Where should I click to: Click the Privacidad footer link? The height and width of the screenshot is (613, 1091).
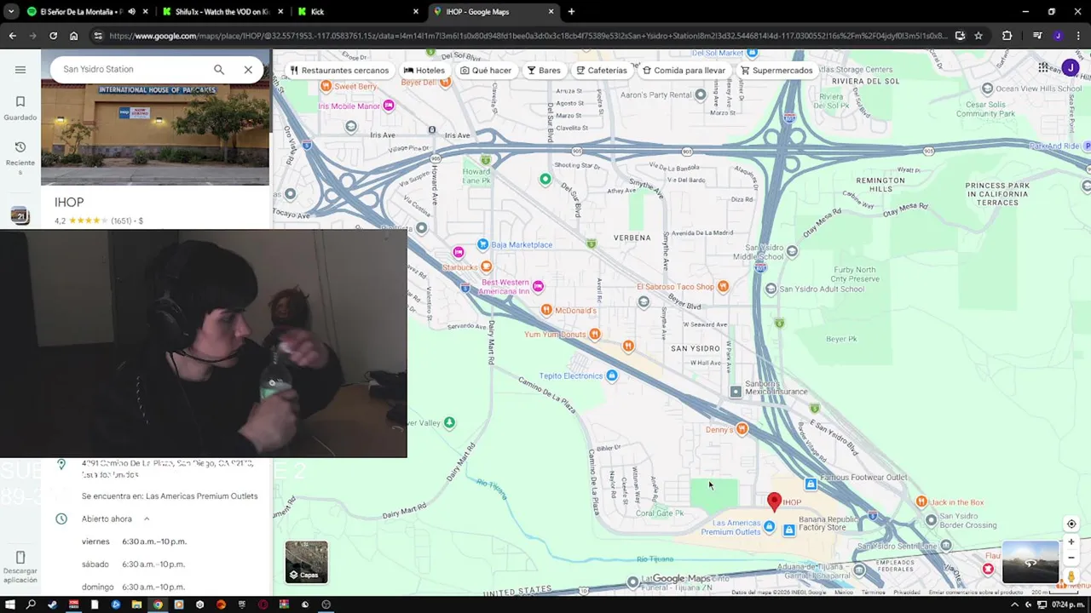pyautogui.click(x=907, y=593)
